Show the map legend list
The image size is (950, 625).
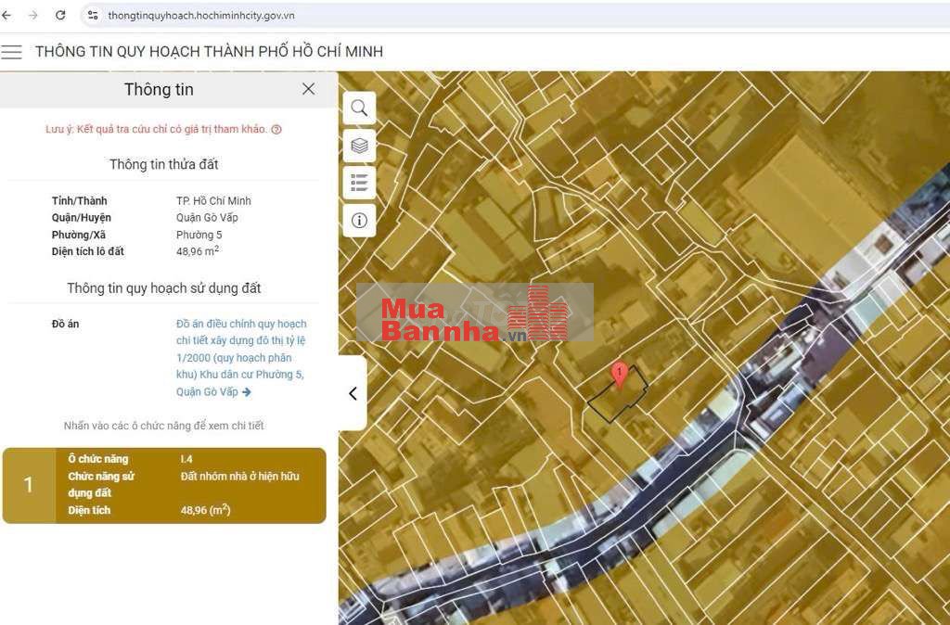[x=359, y=183]
